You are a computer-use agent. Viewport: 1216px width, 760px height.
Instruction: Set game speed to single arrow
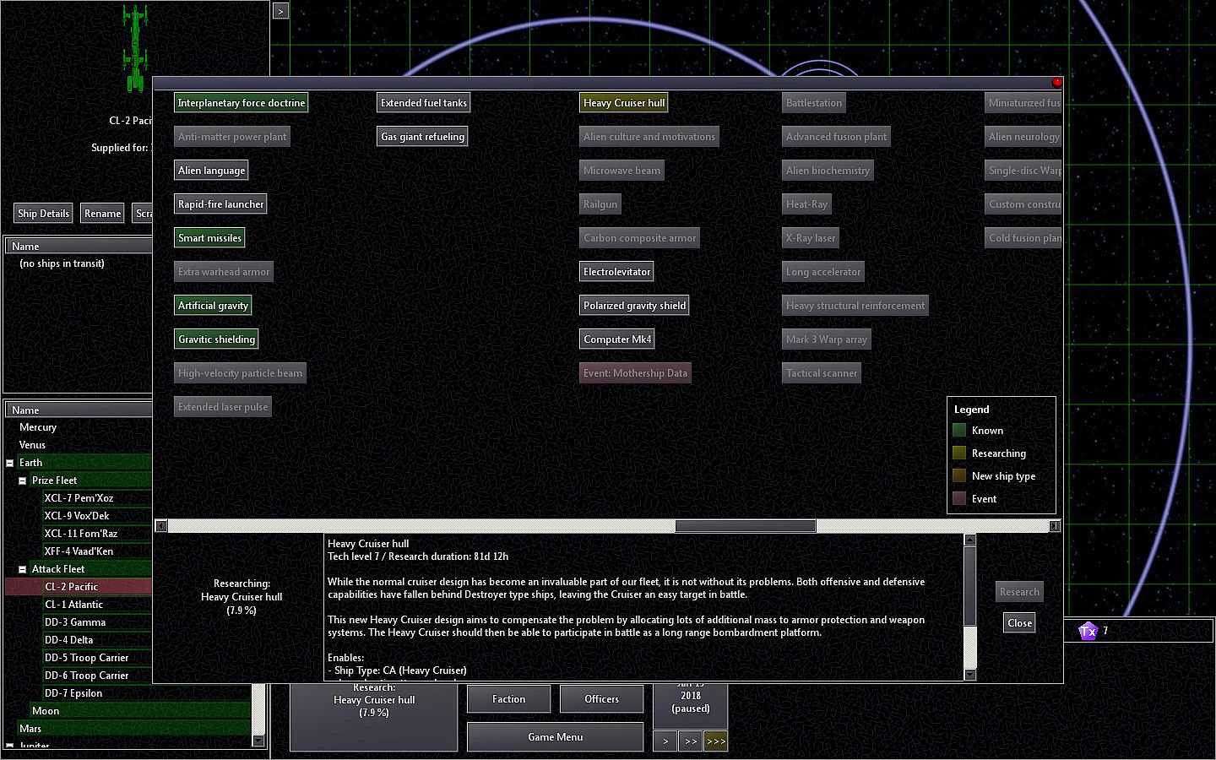pyautogui.click(x=665, y=741)
